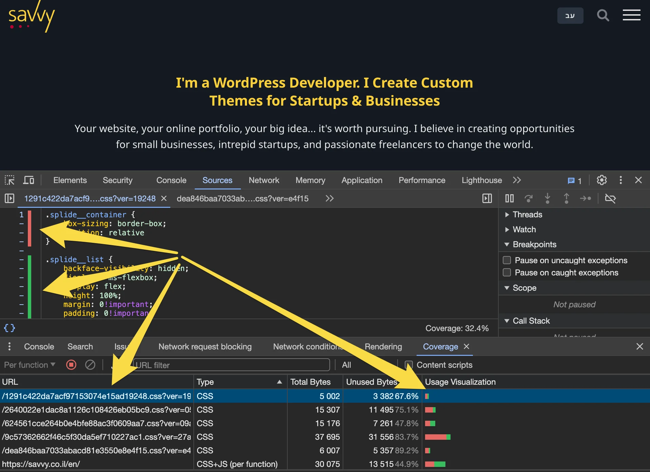Focus the URL filter field

click(x=231, y=365)
